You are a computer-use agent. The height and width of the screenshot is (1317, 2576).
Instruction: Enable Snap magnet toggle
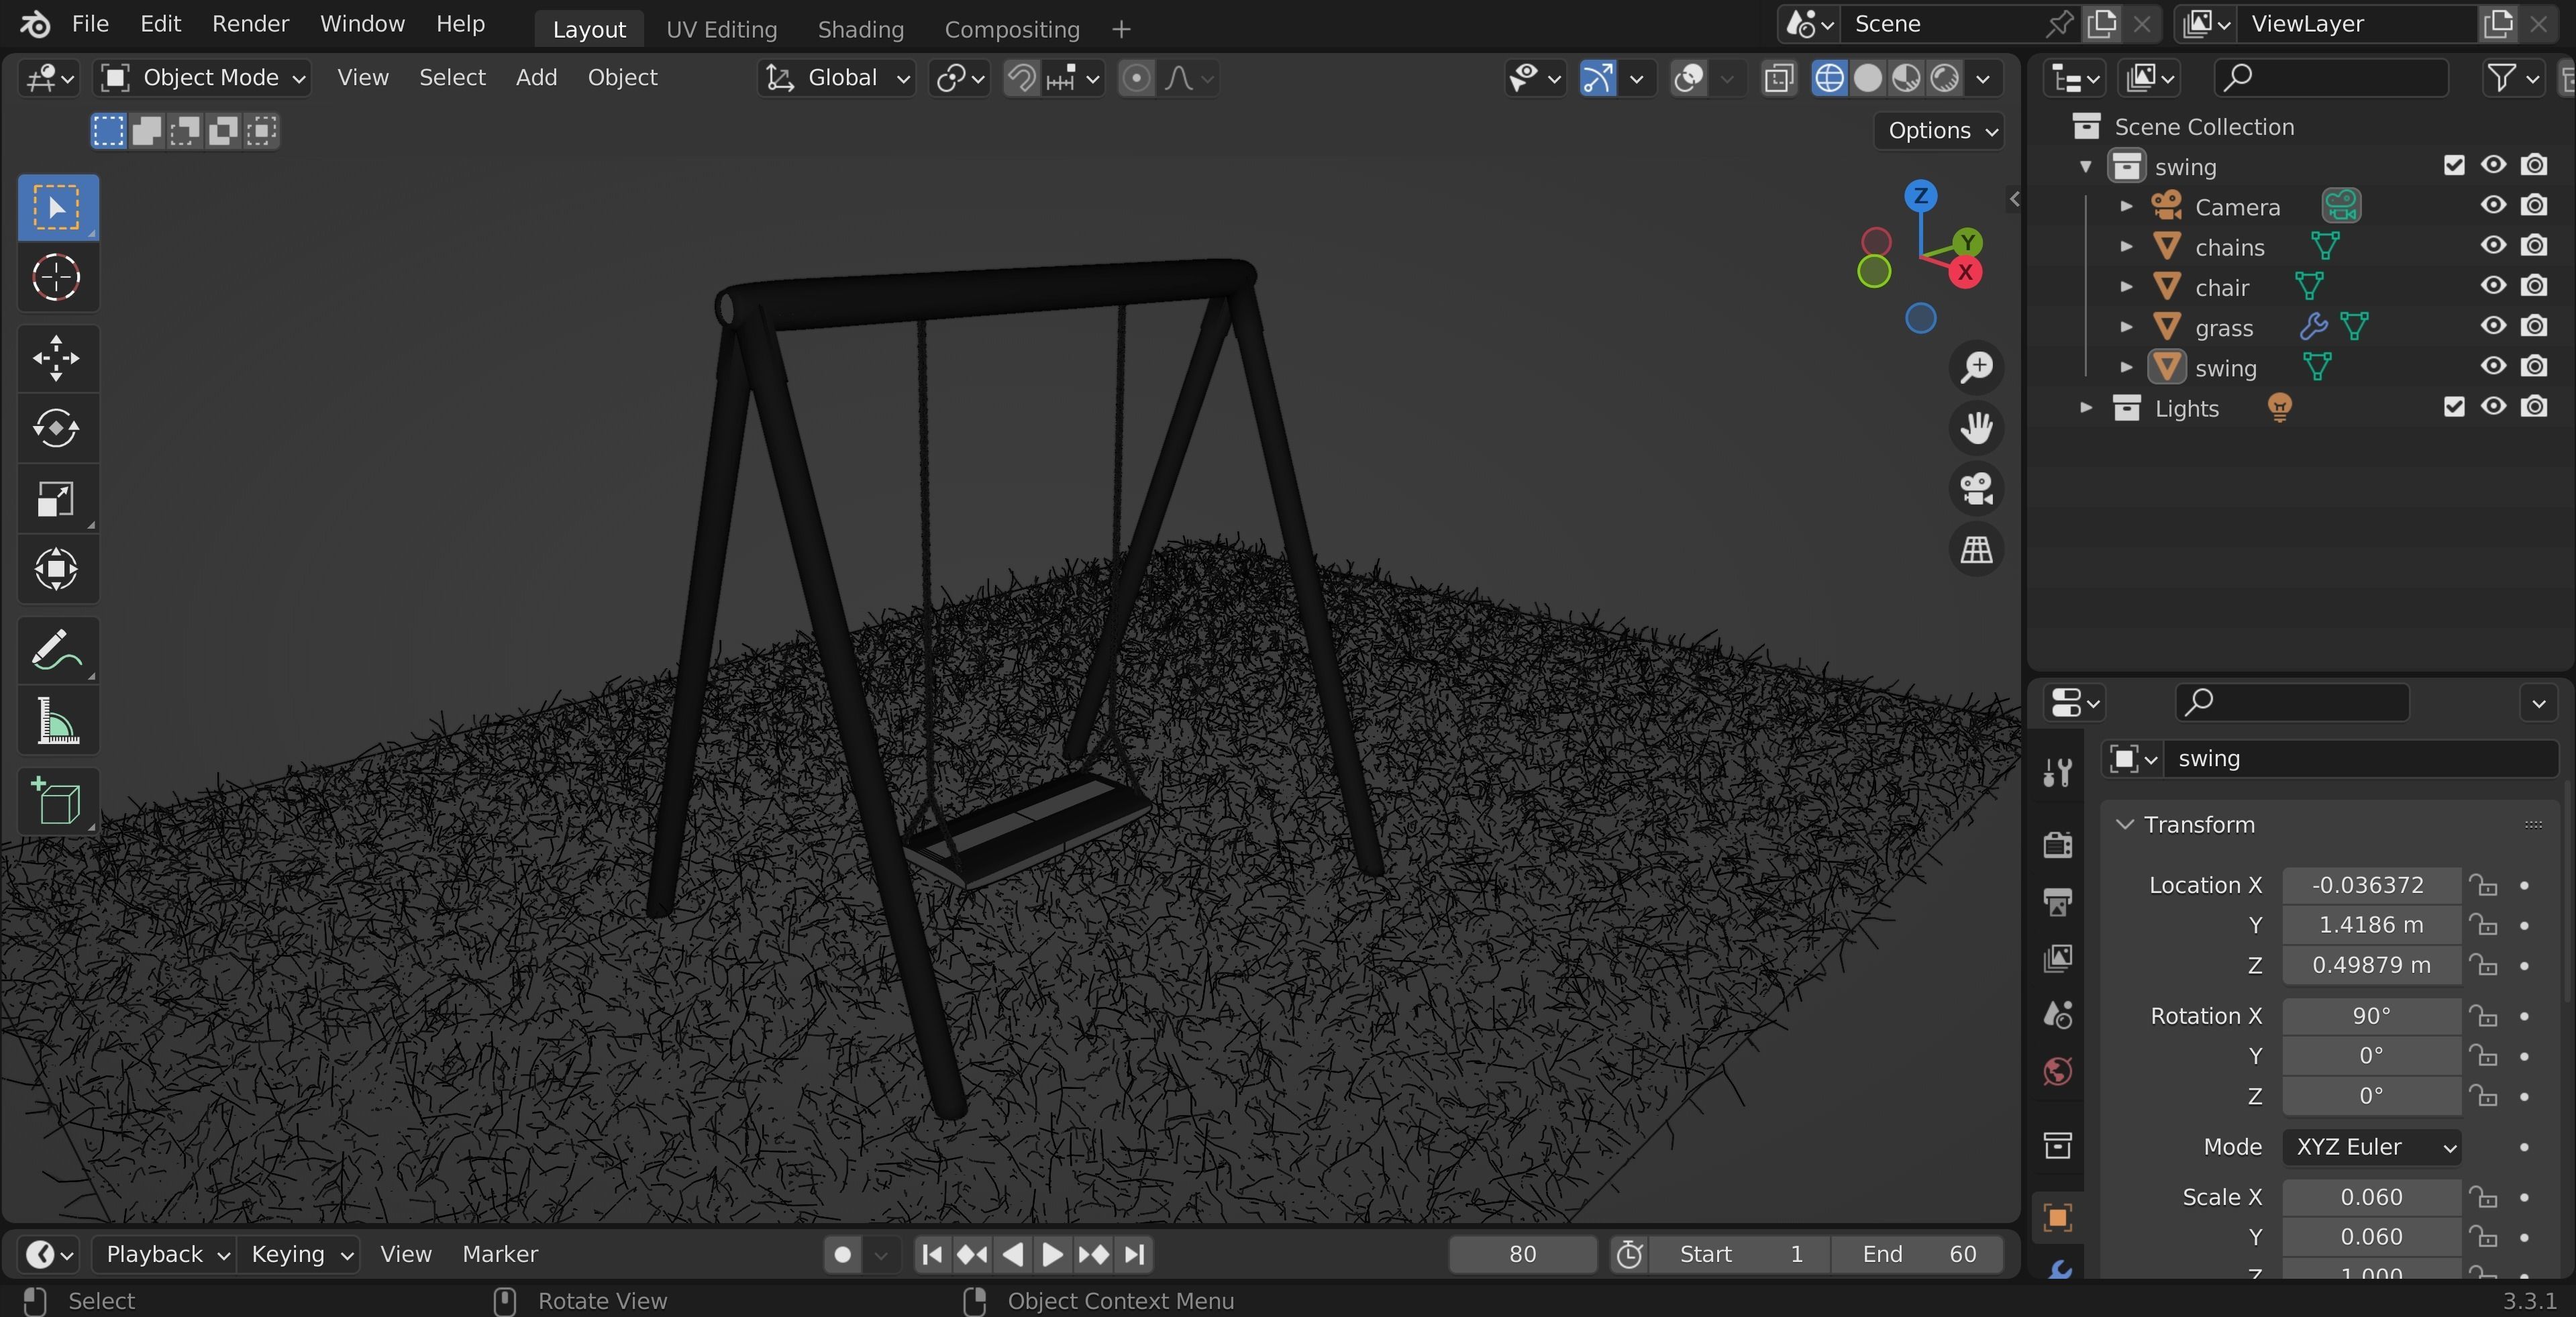[x=1021, y=78]
